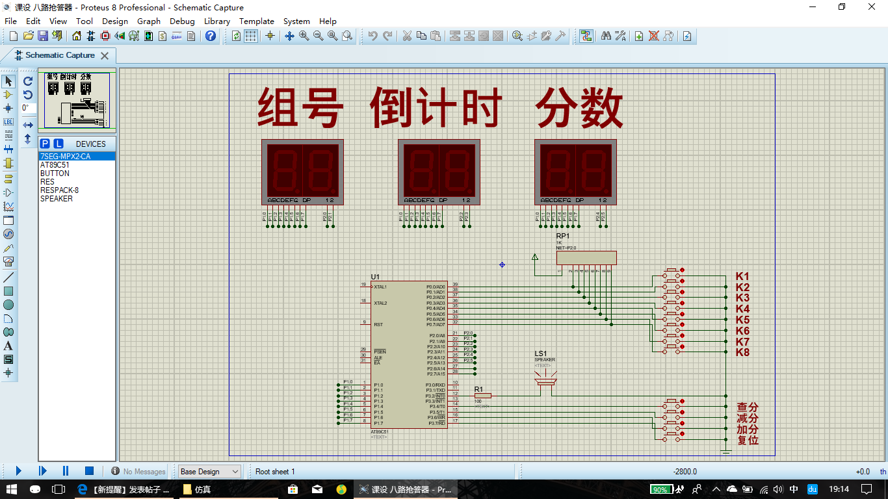Toggle the grid display icon
This screenshot has height=499, width=888.
coord(251,36)
